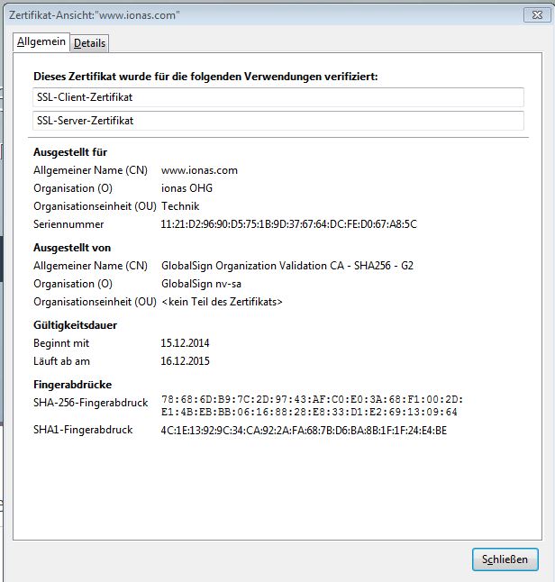Click the dialog title Zertifikat-Ansicht

click(95, 15)
